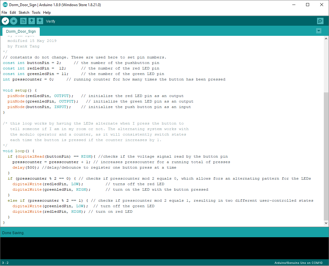Click the Verify checkmark button

click(6, 21)
